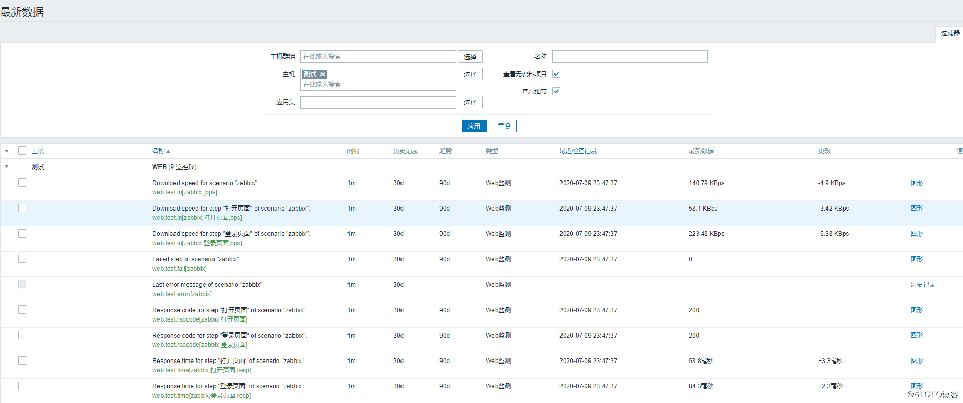Collapse all groups using header triangle
Screen dimensions: 963x403
pyautogui.click(x=7, y=151)
